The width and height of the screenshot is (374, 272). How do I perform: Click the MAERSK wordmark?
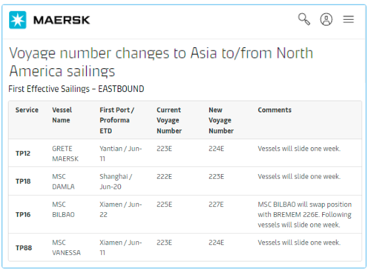(62, 20)
